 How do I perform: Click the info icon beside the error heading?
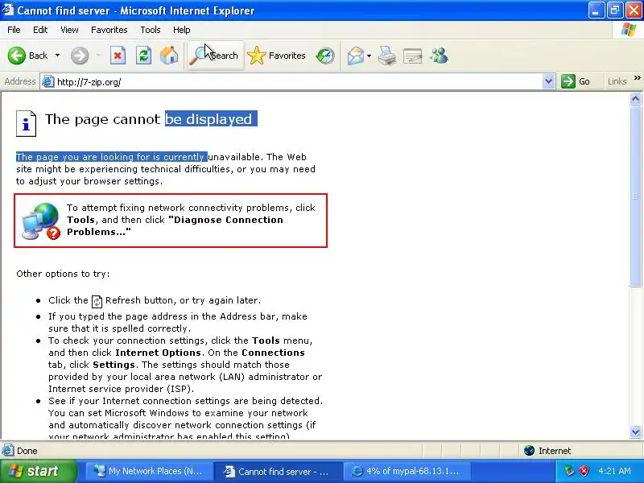(27, 123)
